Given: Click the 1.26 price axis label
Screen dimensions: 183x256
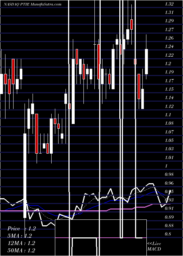Looking at the screenshot, I should coord(169,38).
